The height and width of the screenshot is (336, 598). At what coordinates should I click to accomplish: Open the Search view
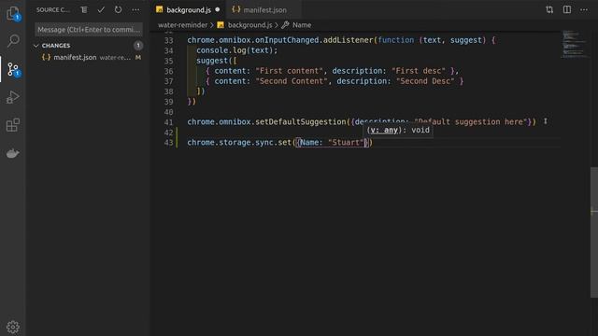click(x=13, y=41)
